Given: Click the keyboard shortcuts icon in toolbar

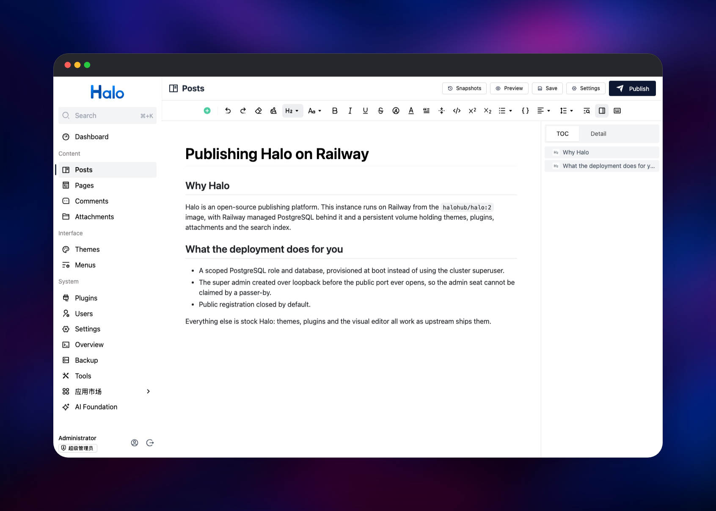Looking at the screenshot, I should [617, 110].
